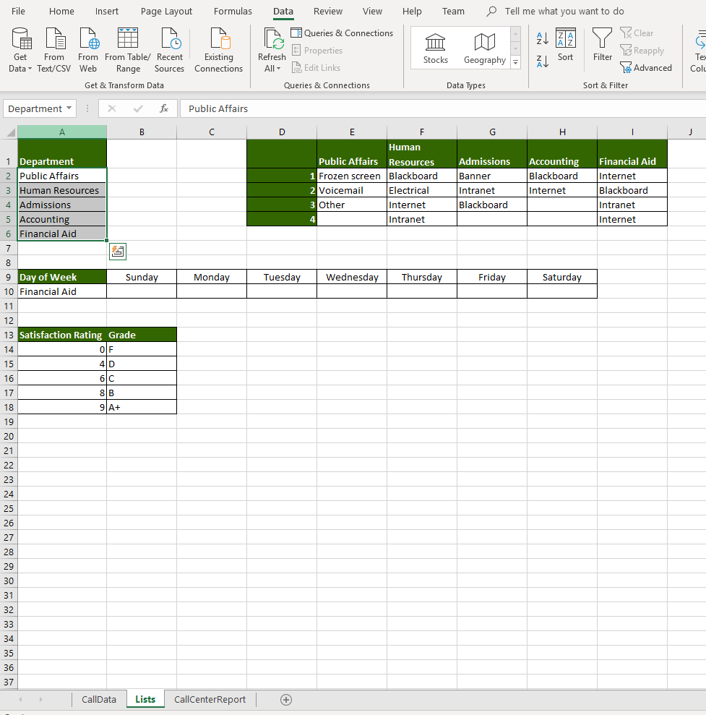Switch to the CallCenterReport sheet
The height and width of the screenshot is (715, 706).
(210, 700)
